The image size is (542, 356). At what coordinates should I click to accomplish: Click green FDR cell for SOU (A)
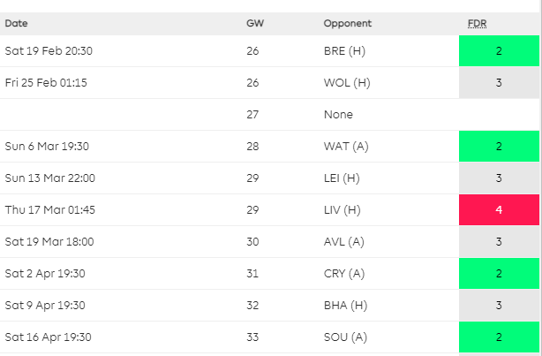pyautogui.click(x=499, y=337)
